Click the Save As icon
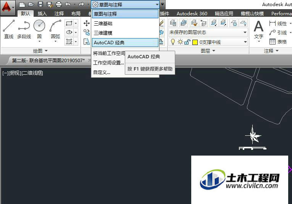The image size is (292, 204). [x=49, y=4]
